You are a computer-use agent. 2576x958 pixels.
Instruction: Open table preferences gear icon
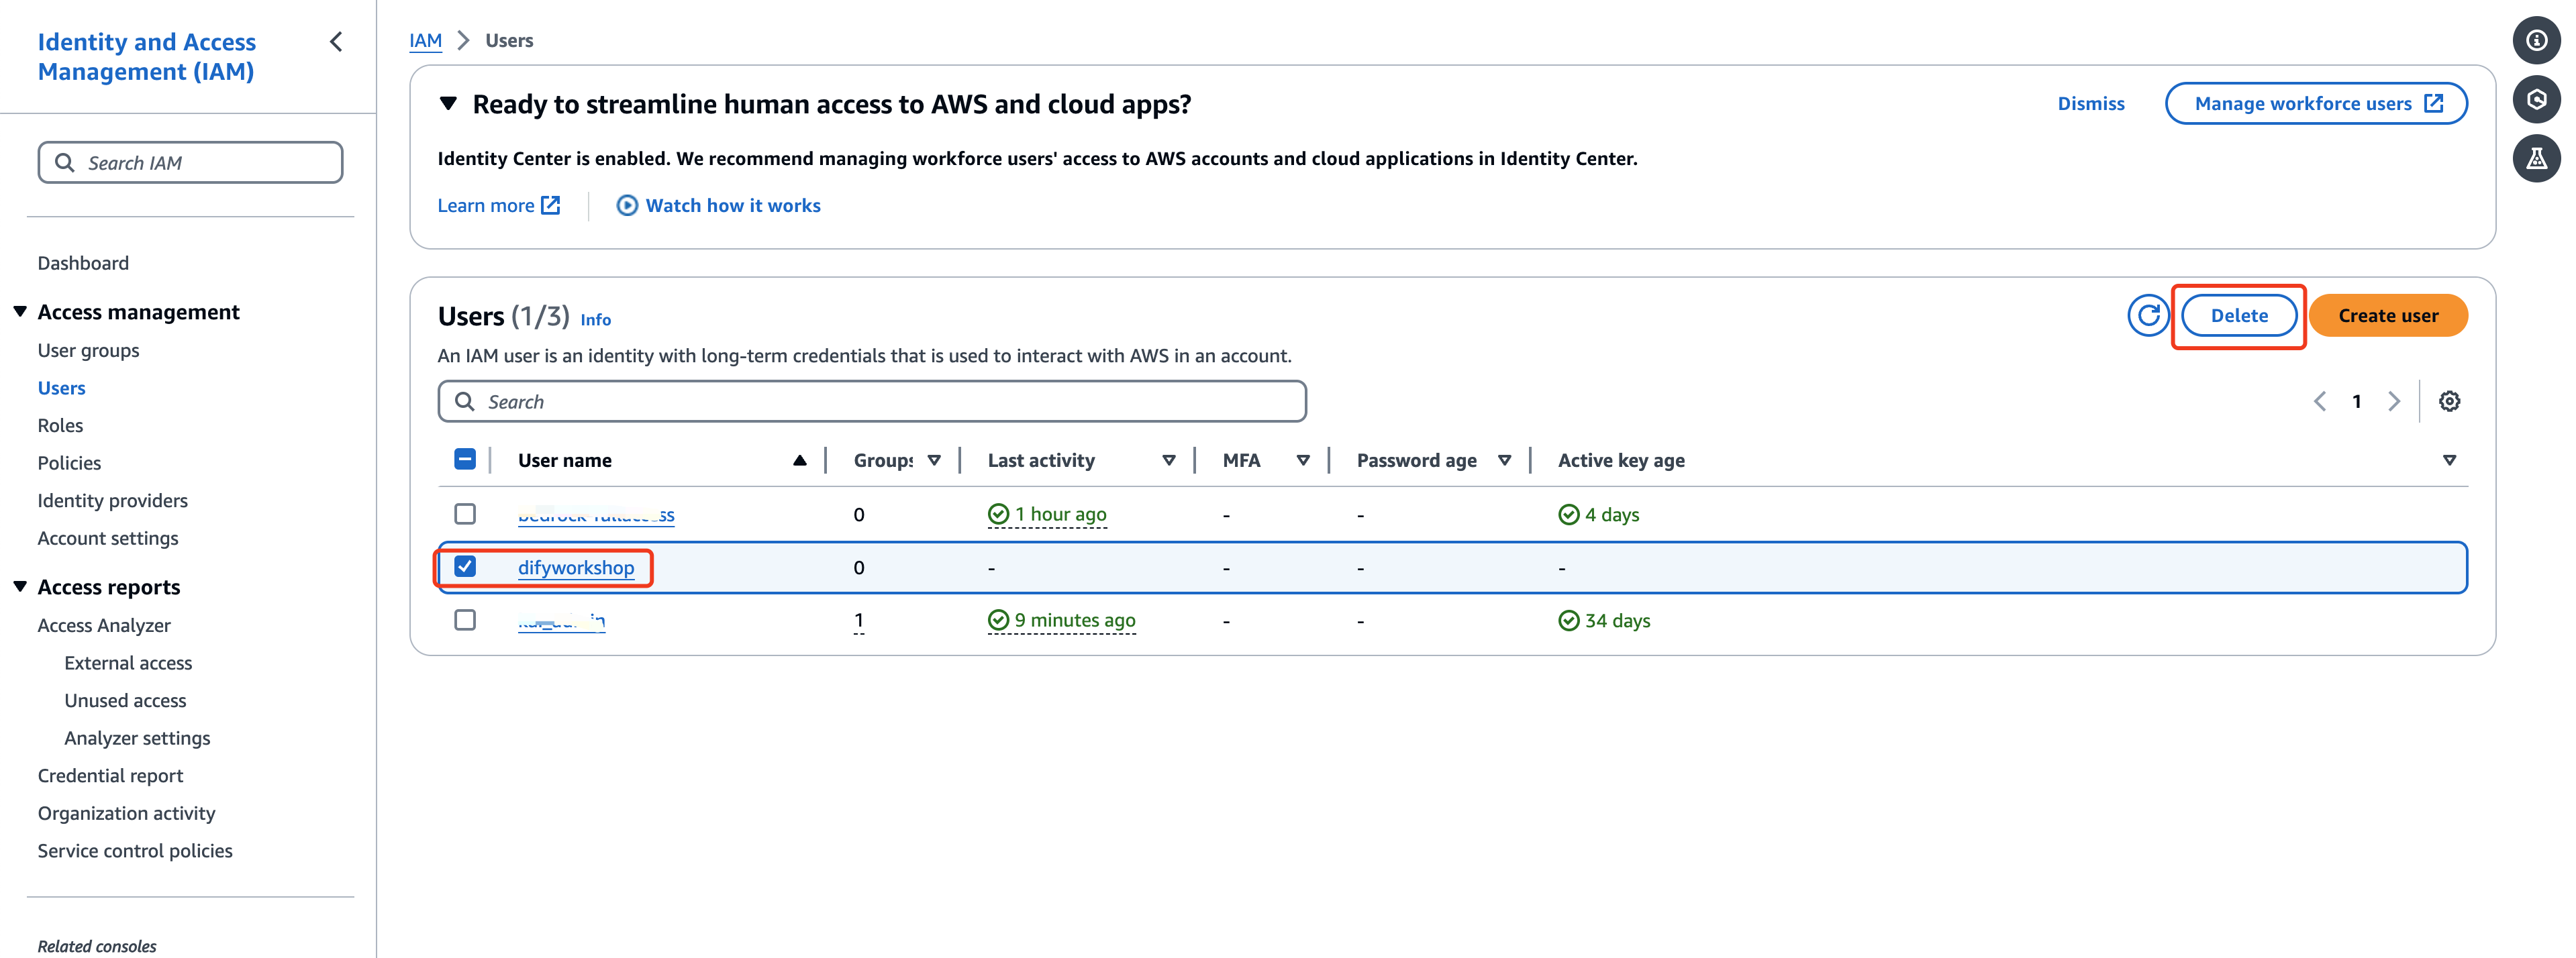pyautogui.click(x=2449, y=401)
